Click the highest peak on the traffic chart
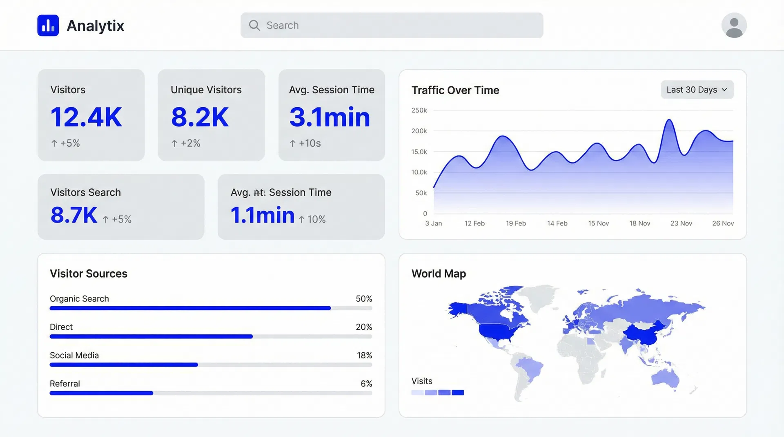Image resolution: width=784 pixels, height=437 pixels. pos(669,120)
